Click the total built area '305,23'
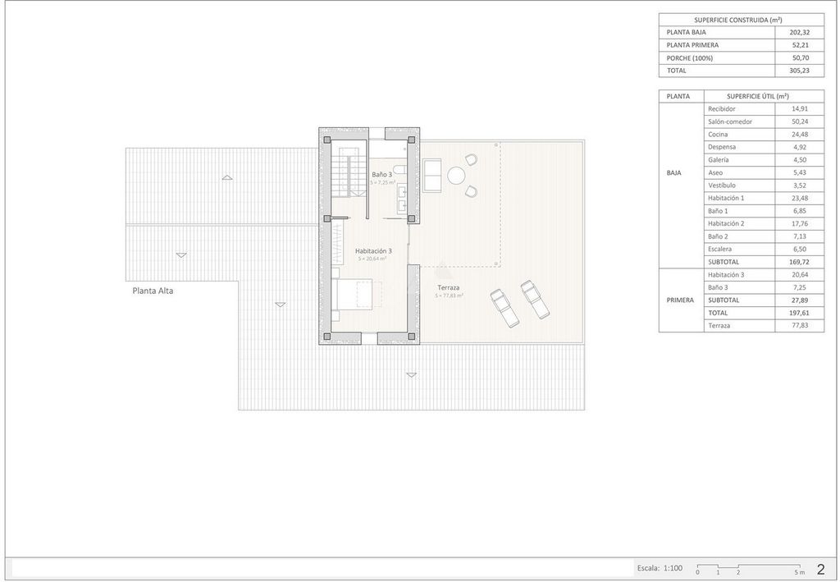Viewport: 840px width, 582px height. (x=799, y=71)
